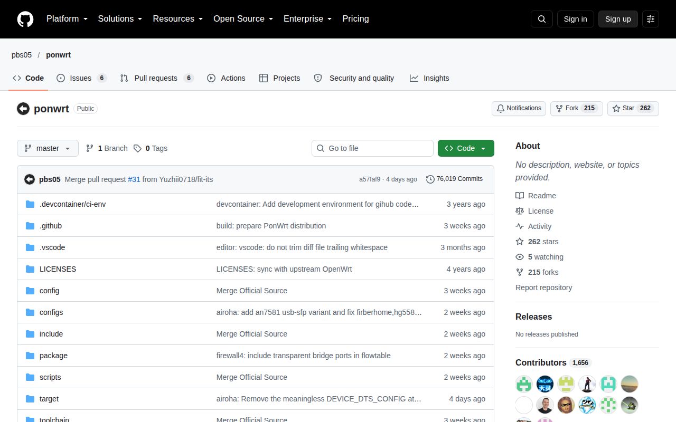Click the star icon next to 262 stars
The width and height of the screenshot is (676, 422).
pos(520,242)
